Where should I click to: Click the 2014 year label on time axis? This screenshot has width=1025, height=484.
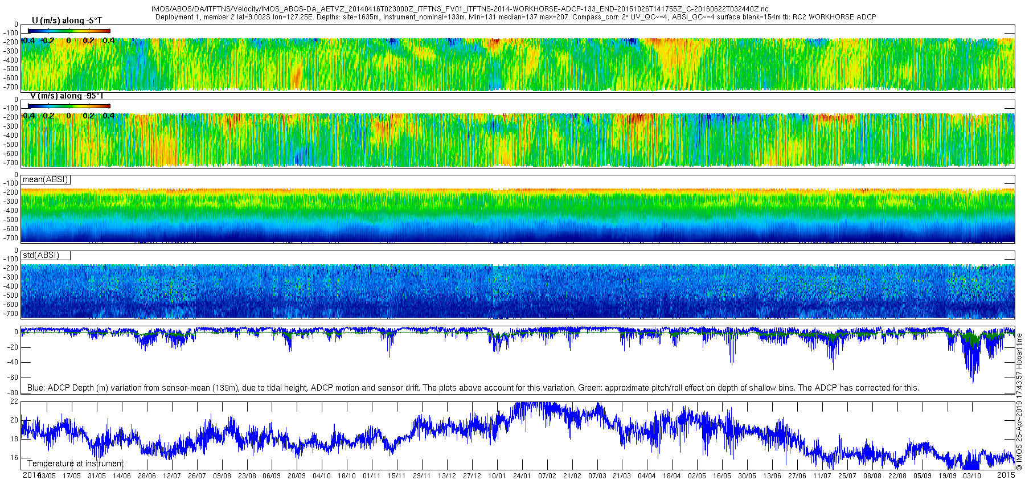click(32, 475)
